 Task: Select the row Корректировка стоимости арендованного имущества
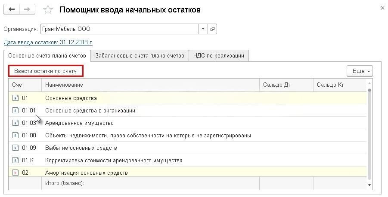(188, 160)
